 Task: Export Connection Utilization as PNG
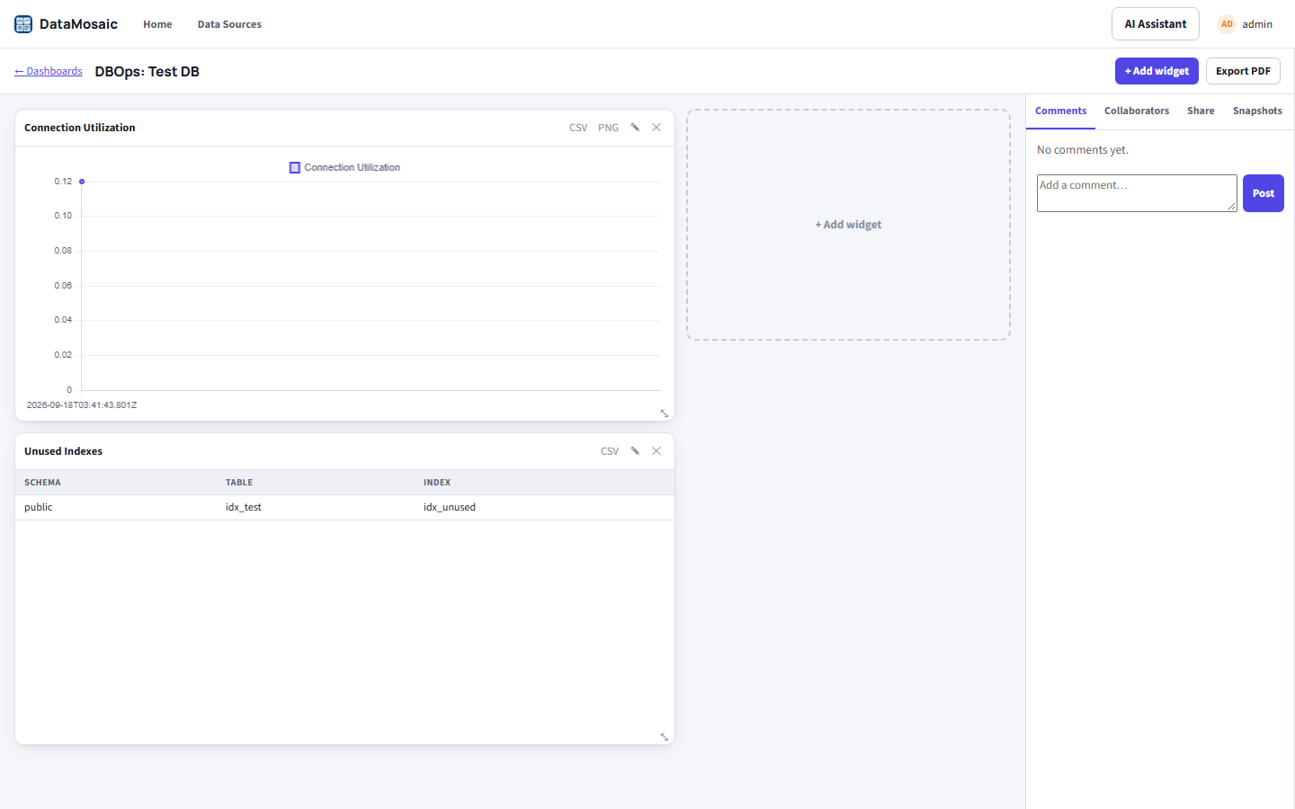click(609, 128)
